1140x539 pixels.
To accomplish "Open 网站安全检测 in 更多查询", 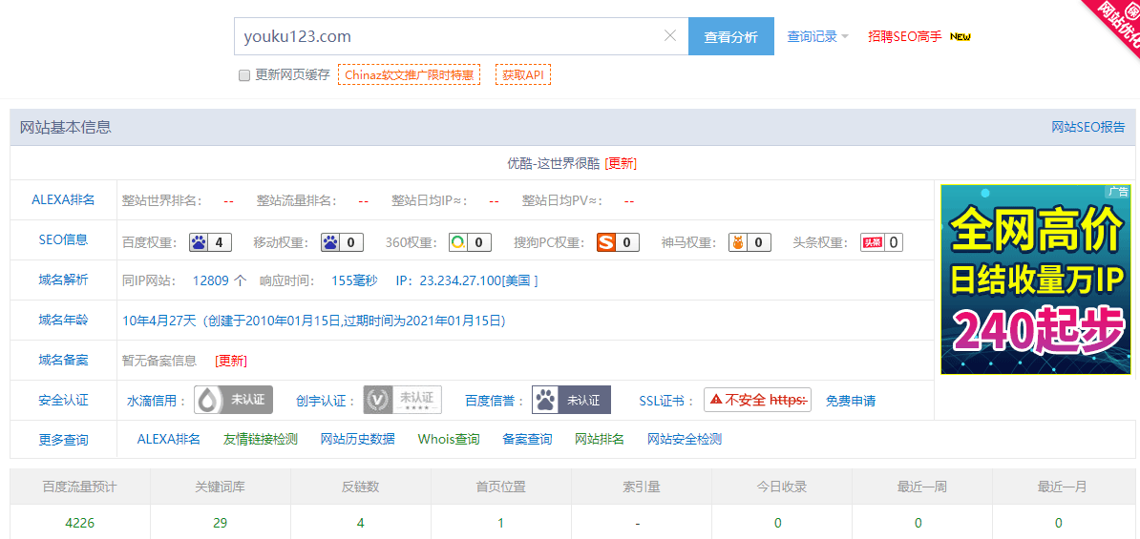I will click(x=685, y=439).
